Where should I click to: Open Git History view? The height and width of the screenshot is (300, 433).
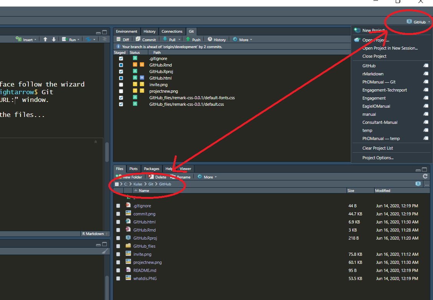pos(217,40)
